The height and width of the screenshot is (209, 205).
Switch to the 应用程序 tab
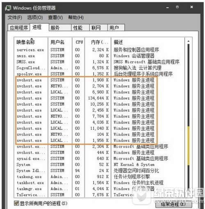[x=19, y=28]
